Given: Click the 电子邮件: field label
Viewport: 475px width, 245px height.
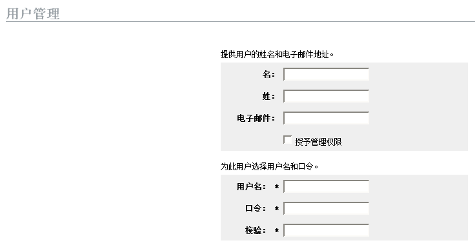Looking at the screenshot, I should [256, 118].
